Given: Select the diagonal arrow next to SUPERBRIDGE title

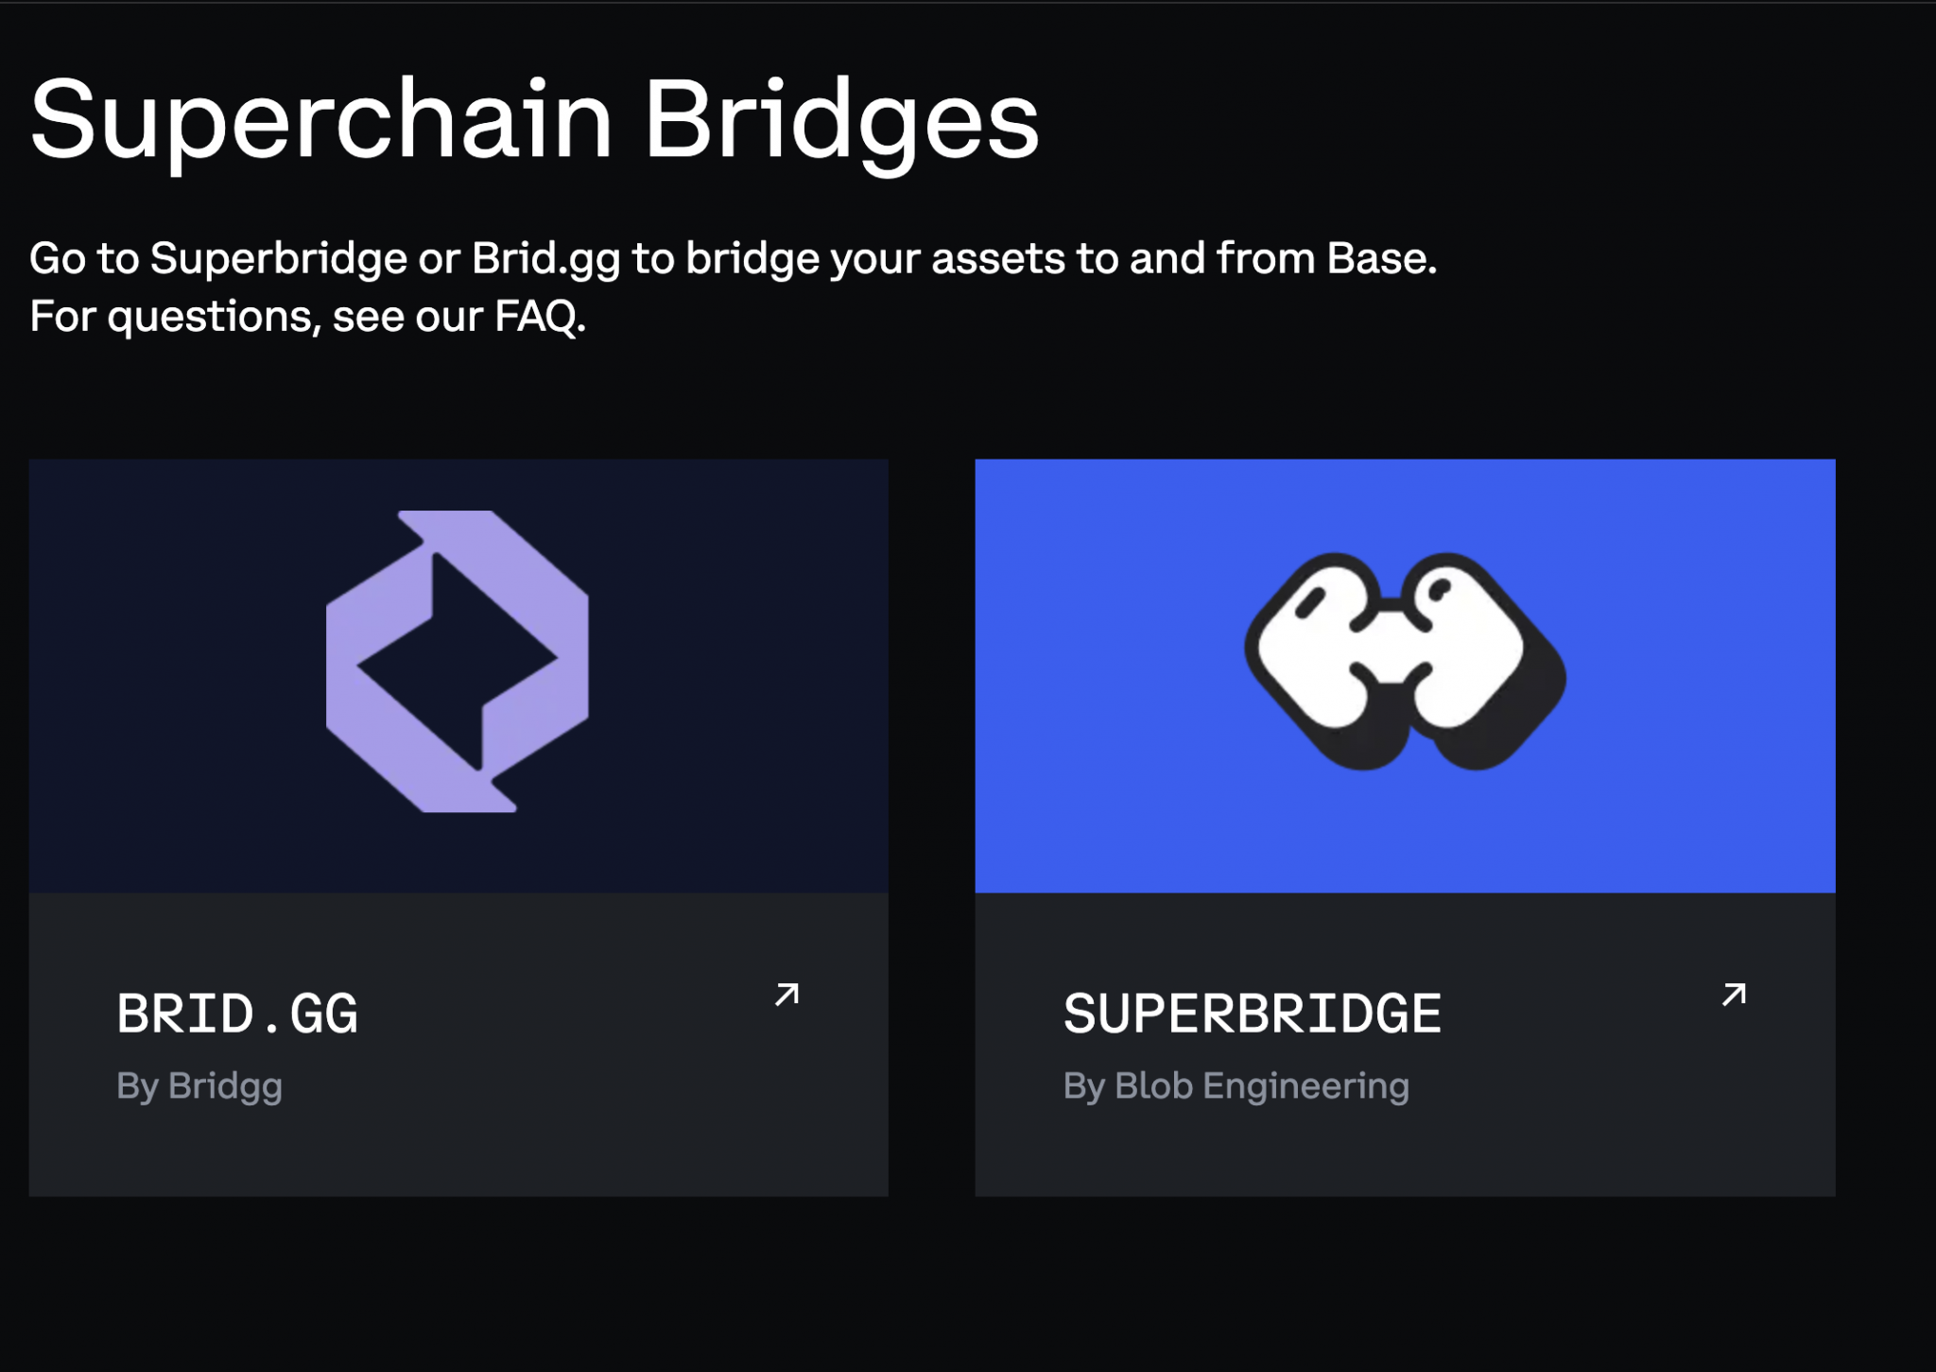Looking at the screenshot, I should (1733, 993).
